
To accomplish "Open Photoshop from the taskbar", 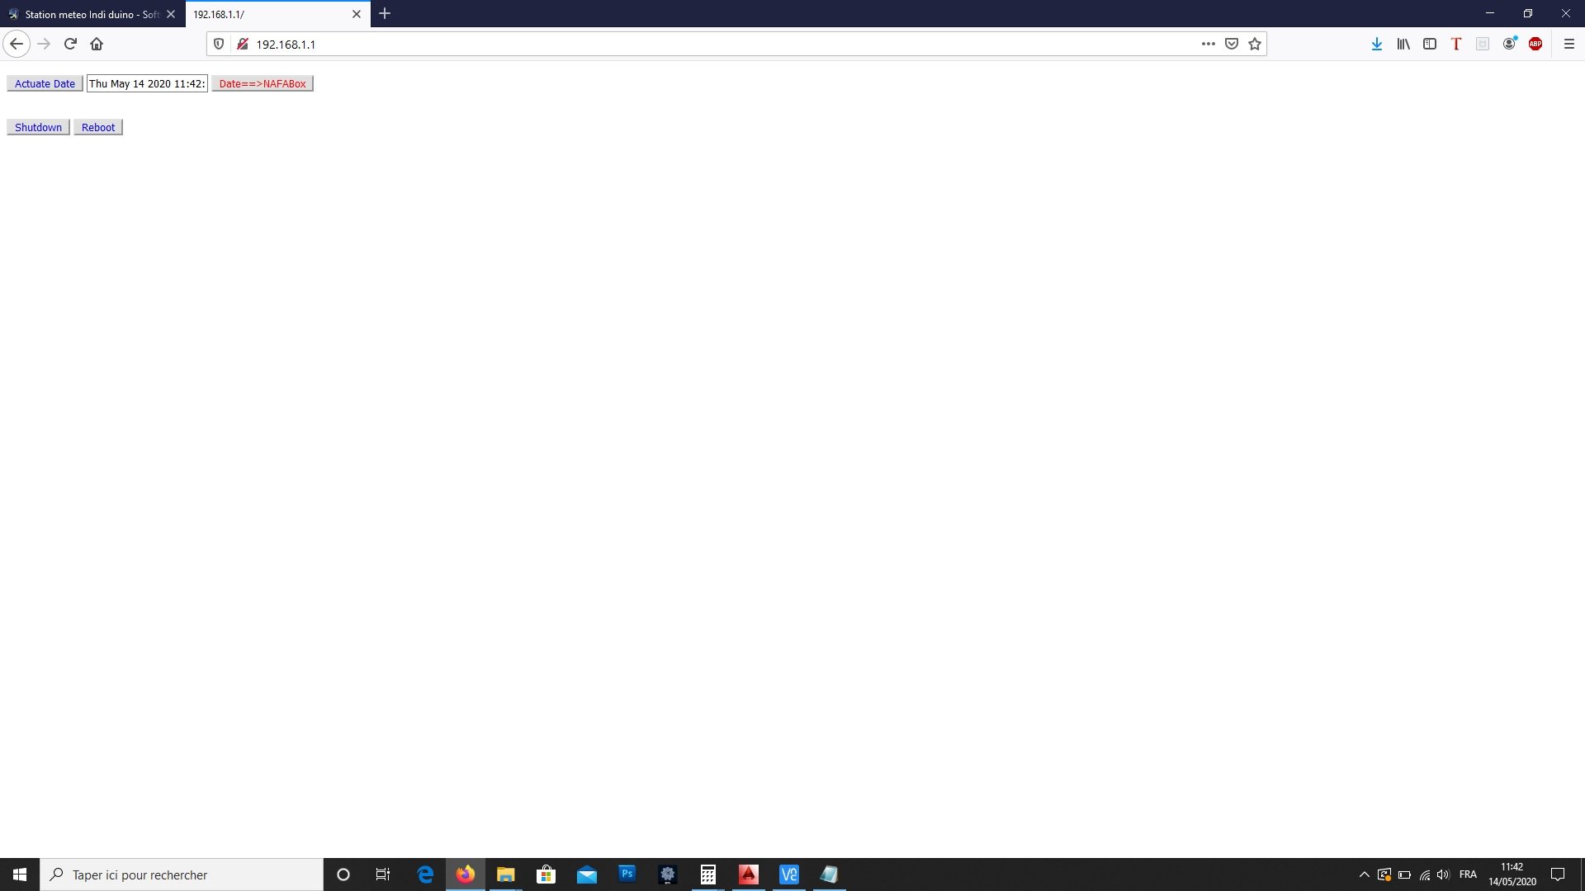I will pos(627,874).
